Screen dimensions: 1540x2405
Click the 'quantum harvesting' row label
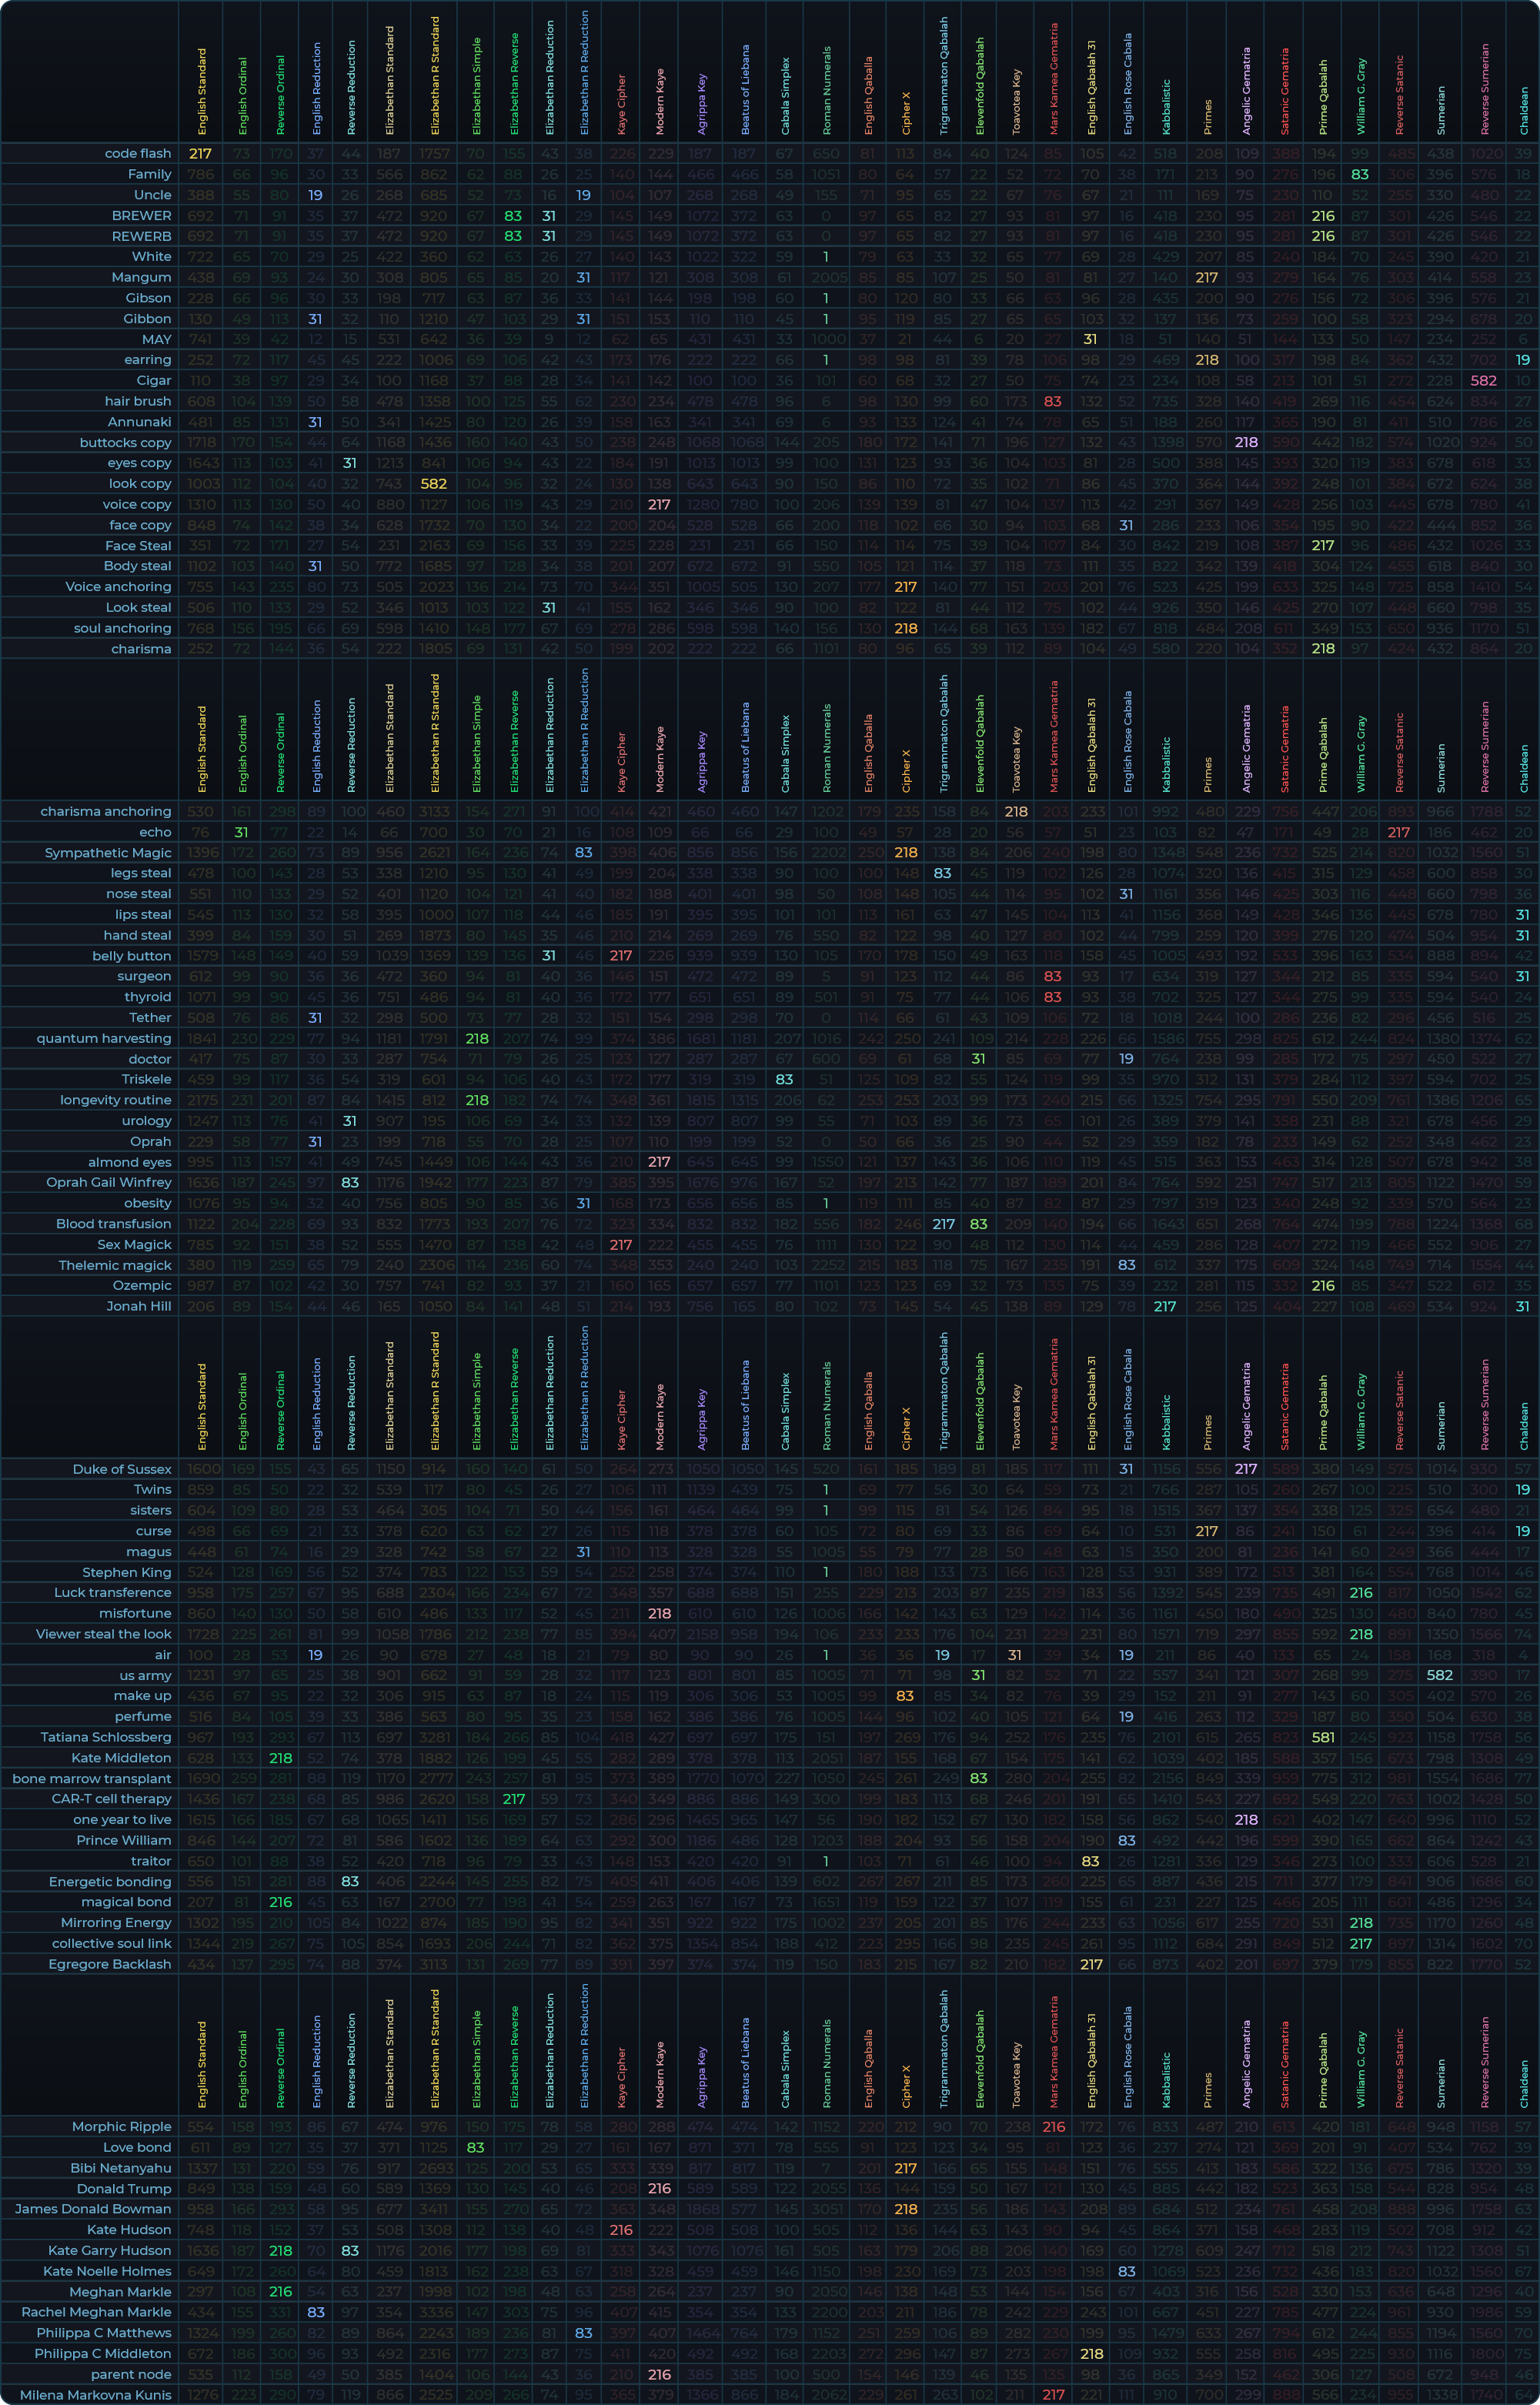click(x=103, y=1038)
